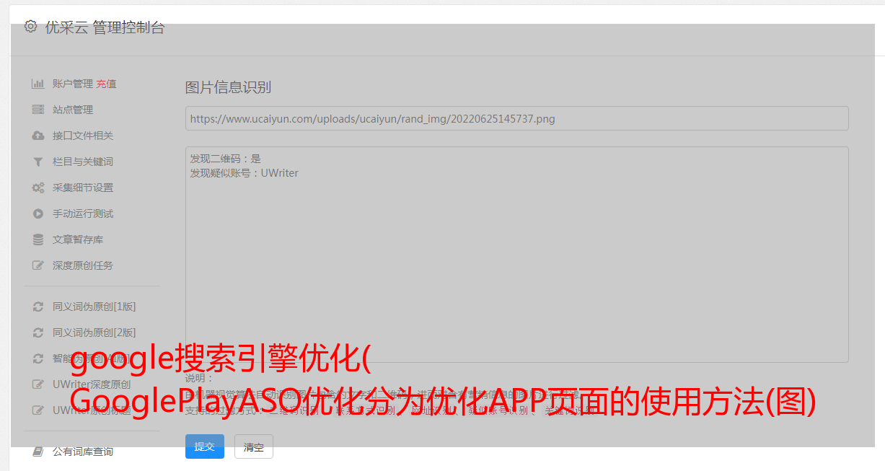Click the edit icon beside UWriter深度原创
The width and height of the screenshot is (885, 471).
point(38,384)
